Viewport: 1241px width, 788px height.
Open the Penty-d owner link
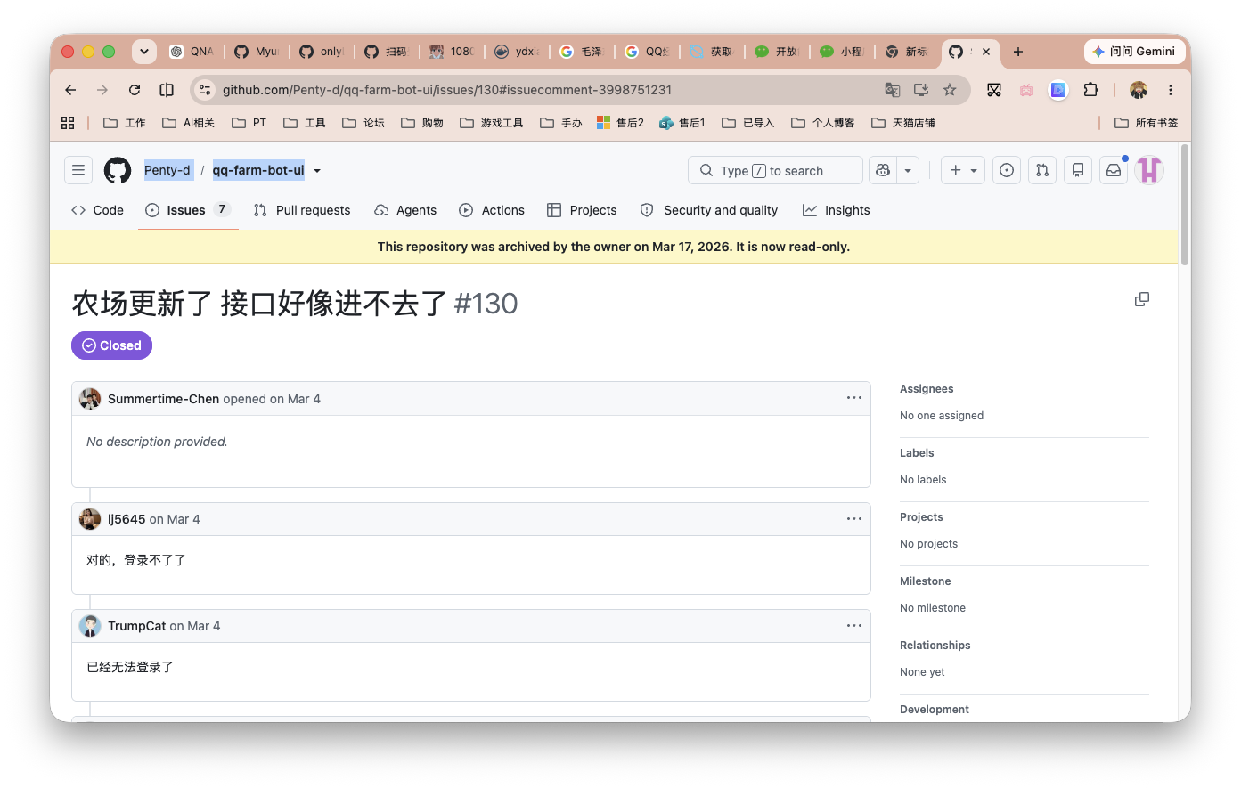[167, 170]
